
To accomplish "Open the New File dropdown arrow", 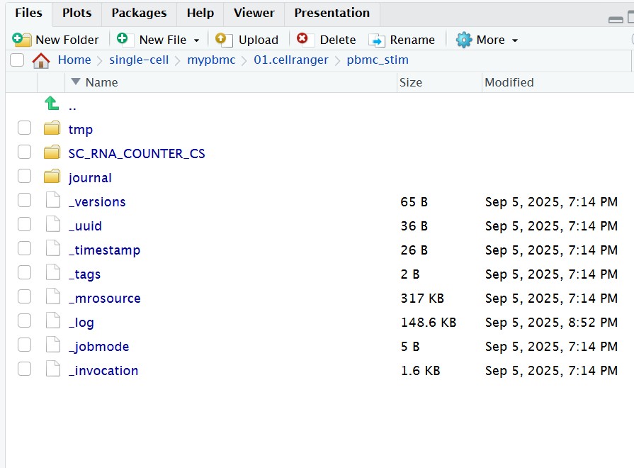I will [196, 40].
